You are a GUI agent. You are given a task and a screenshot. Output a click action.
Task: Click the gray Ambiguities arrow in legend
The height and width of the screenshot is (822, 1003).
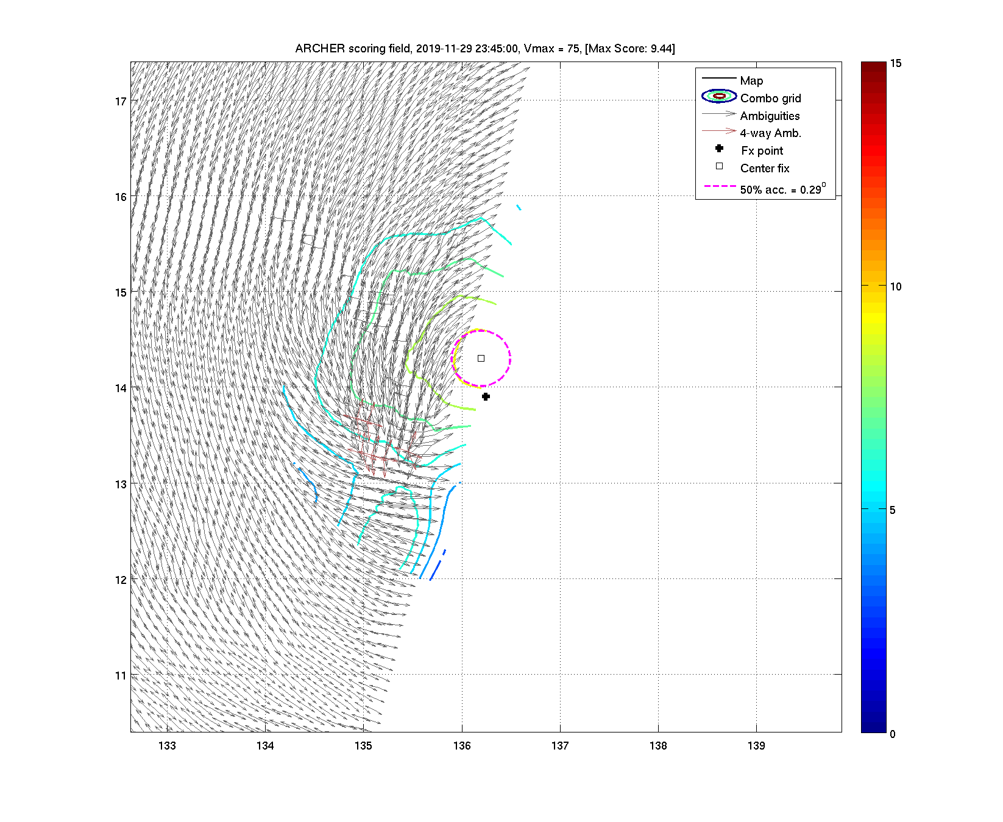tap(719, 114)
